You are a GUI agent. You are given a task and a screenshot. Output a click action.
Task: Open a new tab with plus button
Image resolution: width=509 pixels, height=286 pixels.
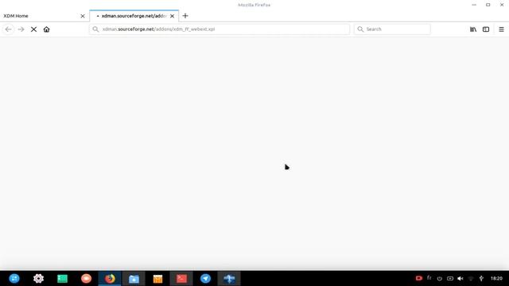185,16
